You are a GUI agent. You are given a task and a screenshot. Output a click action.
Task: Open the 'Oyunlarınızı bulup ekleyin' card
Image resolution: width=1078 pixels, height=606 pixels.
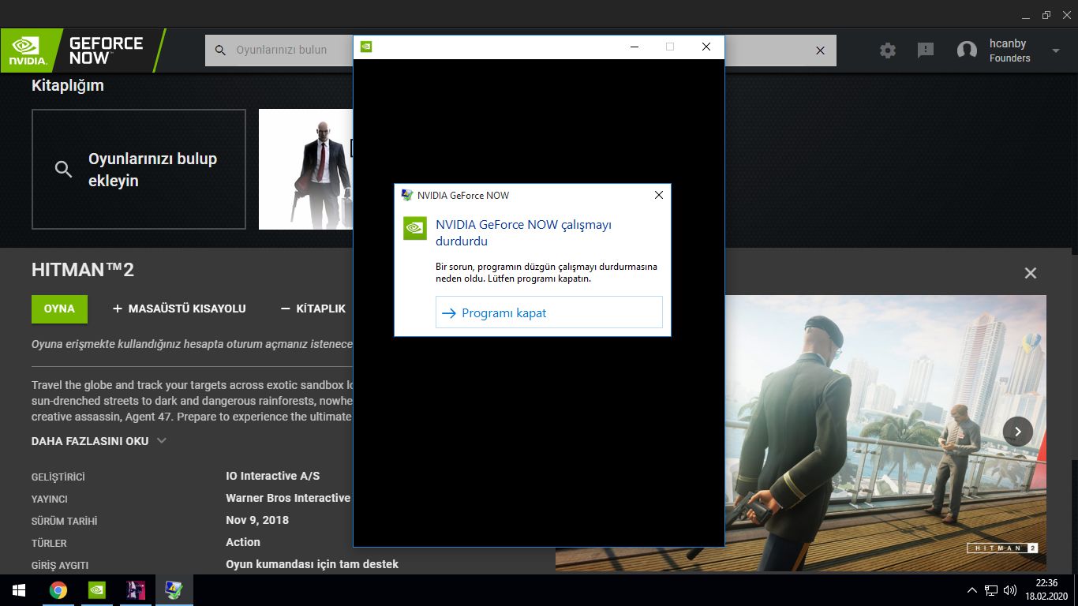(x=139, y=169)
